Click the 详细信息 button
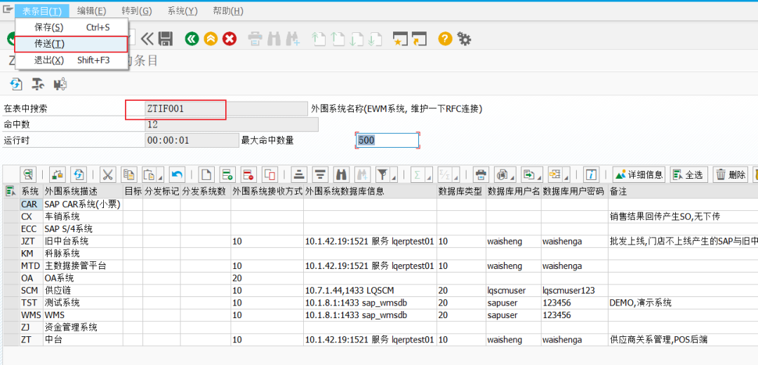The width and height of the screenshot is (758, 365). (x=639, y=174)
